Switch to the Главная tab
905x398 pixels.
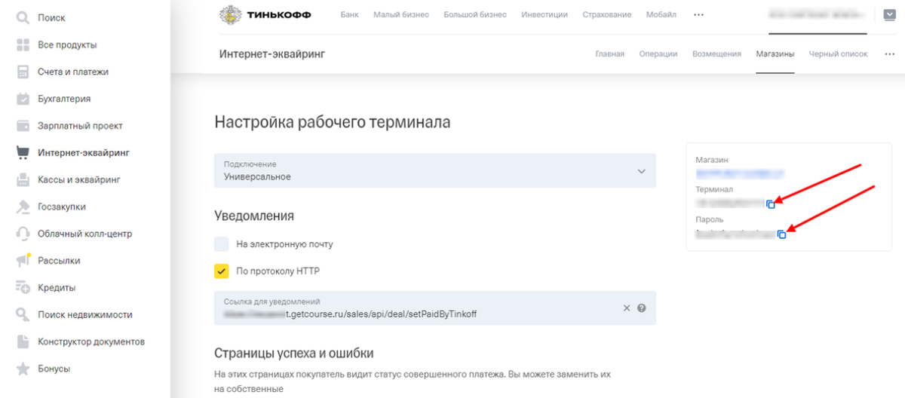click(609, 54)
